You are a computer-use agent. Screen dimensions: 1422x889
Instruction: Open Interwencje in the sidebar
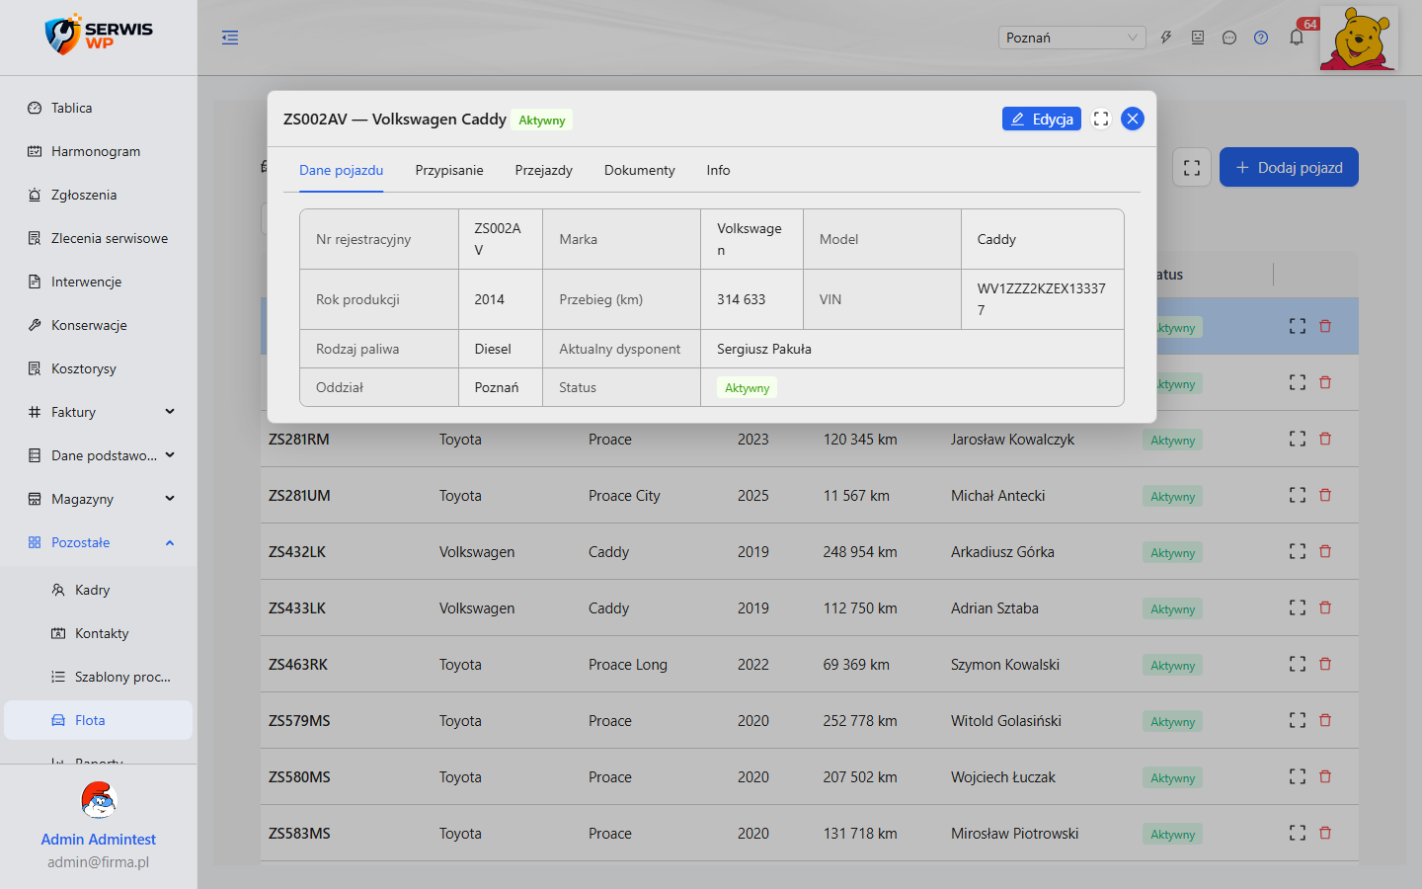99,282
